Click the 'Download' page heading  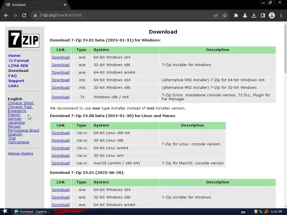163,32
